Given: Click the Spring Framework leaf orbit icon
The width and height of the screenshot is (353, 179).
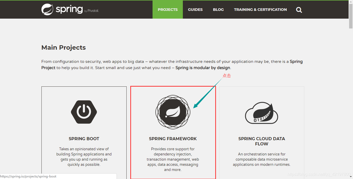Looking at the screenshot, I should (x=173, y=112).
